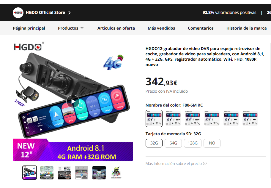Open store via chevron next to HGDO Official Store
This screenshot has width=271, height=188.
pyautogui.click(x=70, y=13)
